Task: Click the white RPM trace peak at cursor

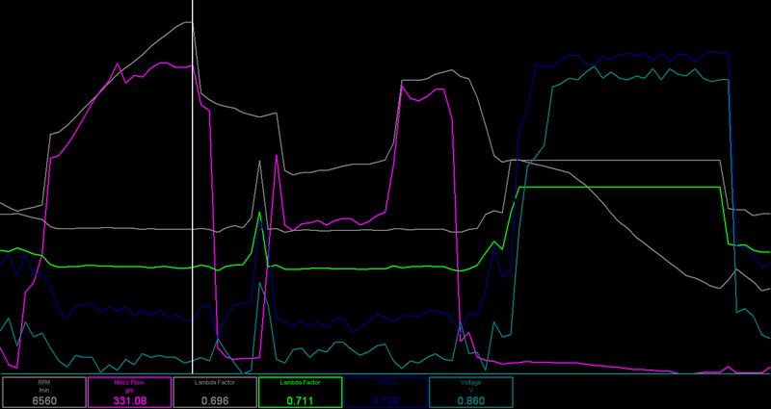Action: 193,22
